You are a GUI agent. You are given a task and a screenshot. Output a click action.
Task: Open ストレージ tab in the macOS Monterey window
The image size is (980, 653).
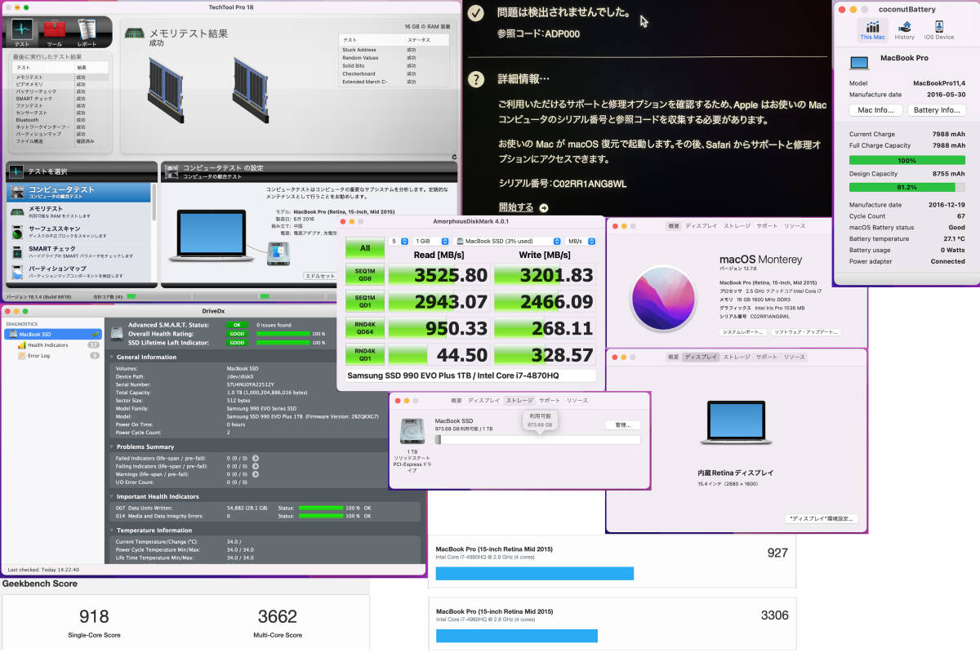tap(736, 226)
